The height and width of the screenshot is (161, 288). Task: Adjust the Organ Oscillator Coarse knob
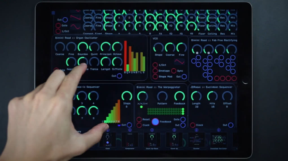(x=60, y=47)
